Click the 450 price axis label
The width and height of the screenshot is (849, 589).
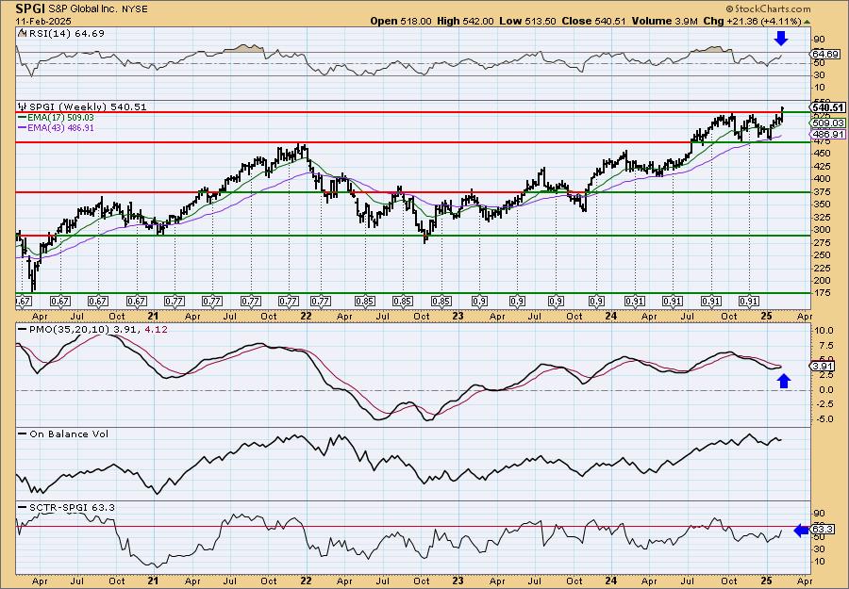pos(822,153)
